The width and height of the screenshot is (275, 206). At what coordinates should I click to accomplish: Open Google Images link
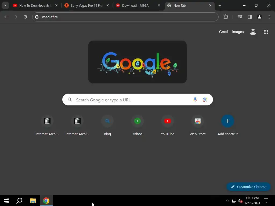point(238,32)
